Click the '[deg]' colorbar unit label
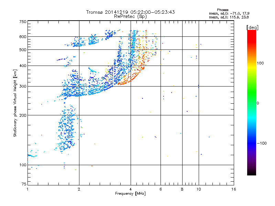 click(252, 27)
